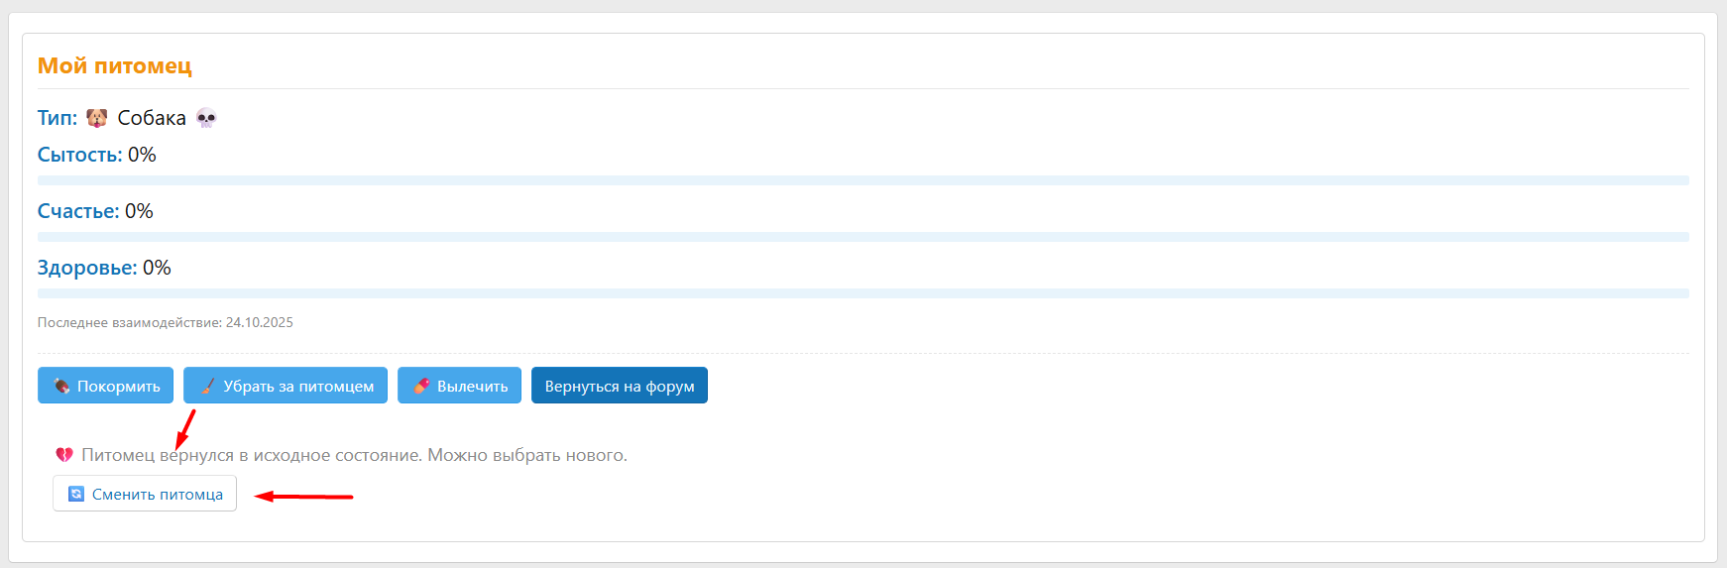This screenshot has width=1727, height=568.
Task: Click the food icon on Покормить button
Action: [x=61, y=387]
